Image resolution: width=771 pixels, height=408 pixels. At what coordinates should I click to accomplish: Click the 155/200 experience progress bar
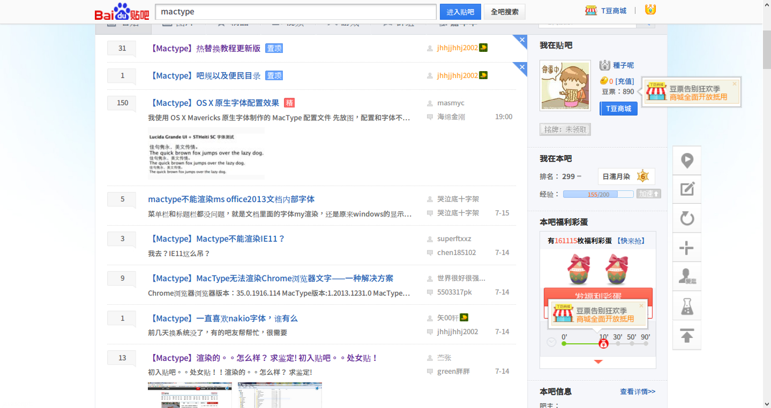598,194
